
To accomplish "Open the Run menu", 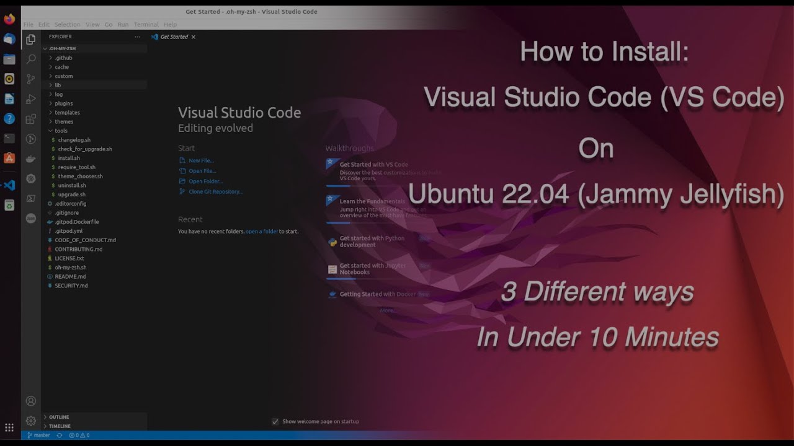I will (123, 25).
